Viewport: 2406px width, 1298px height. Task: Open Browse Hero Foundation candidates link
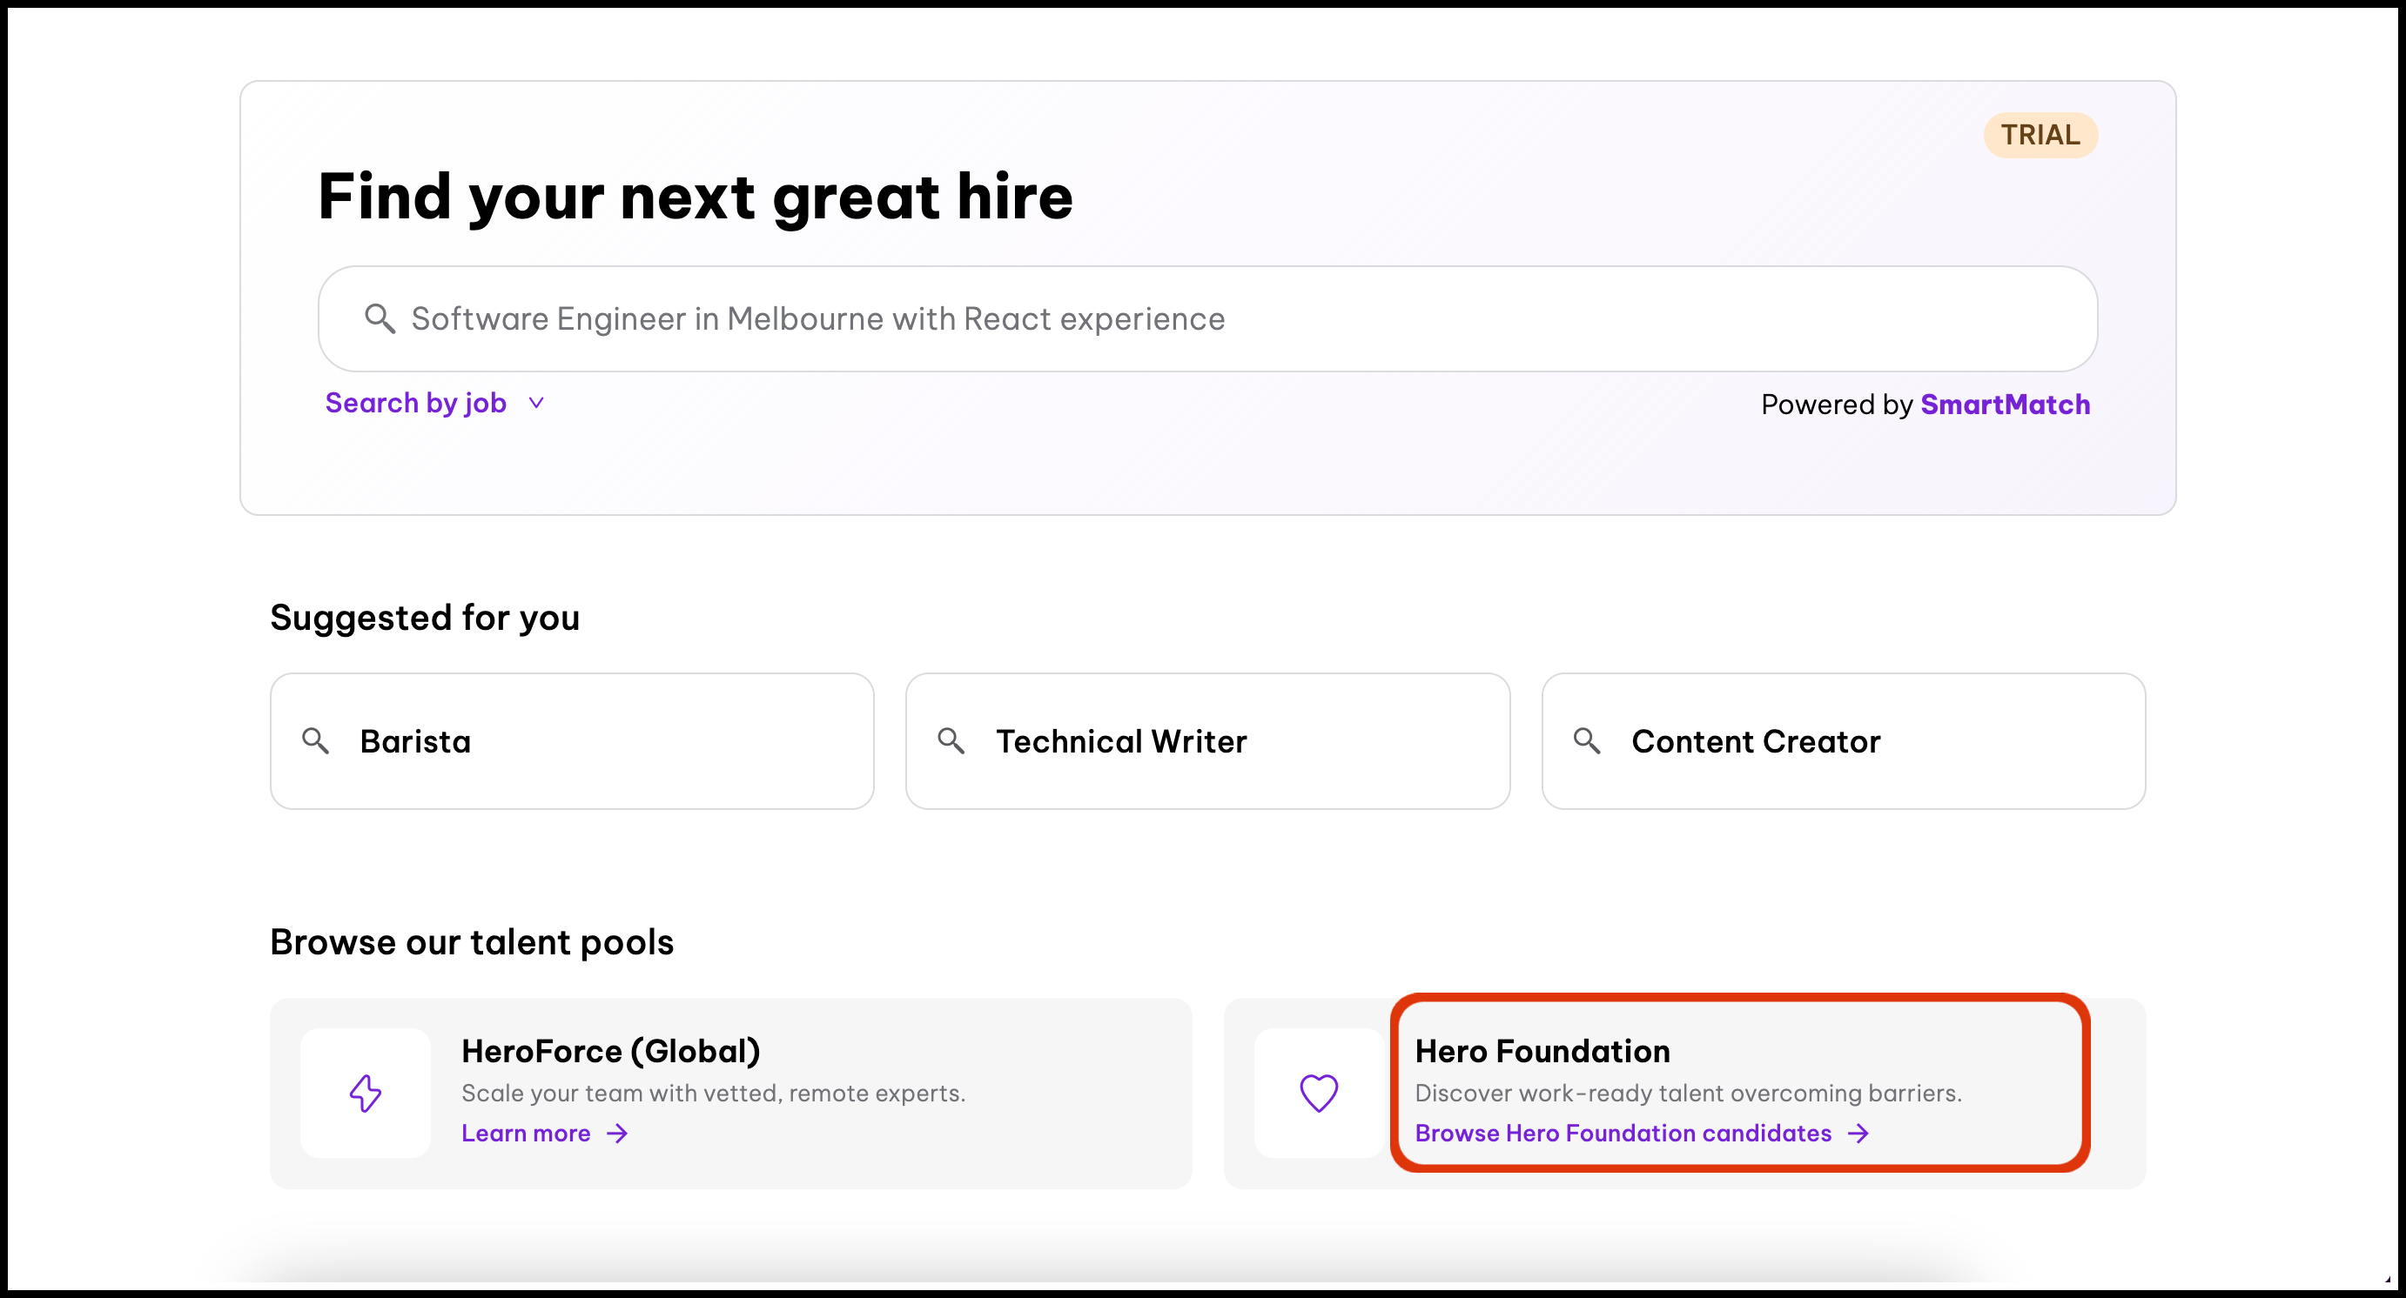coord(1623,1134)
